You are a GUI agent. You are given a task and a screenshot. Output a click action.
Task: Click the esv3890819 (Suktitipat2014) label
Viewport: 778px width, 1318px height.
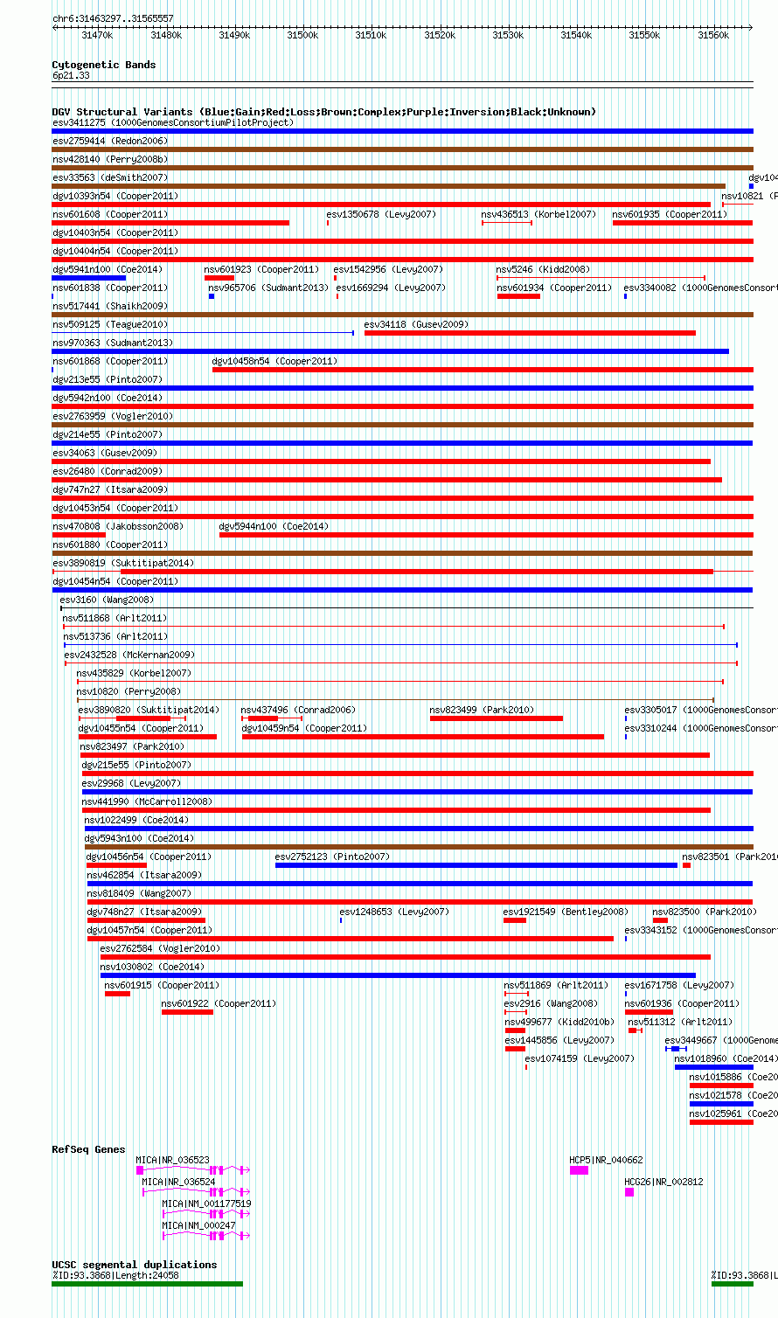point(123,564)
